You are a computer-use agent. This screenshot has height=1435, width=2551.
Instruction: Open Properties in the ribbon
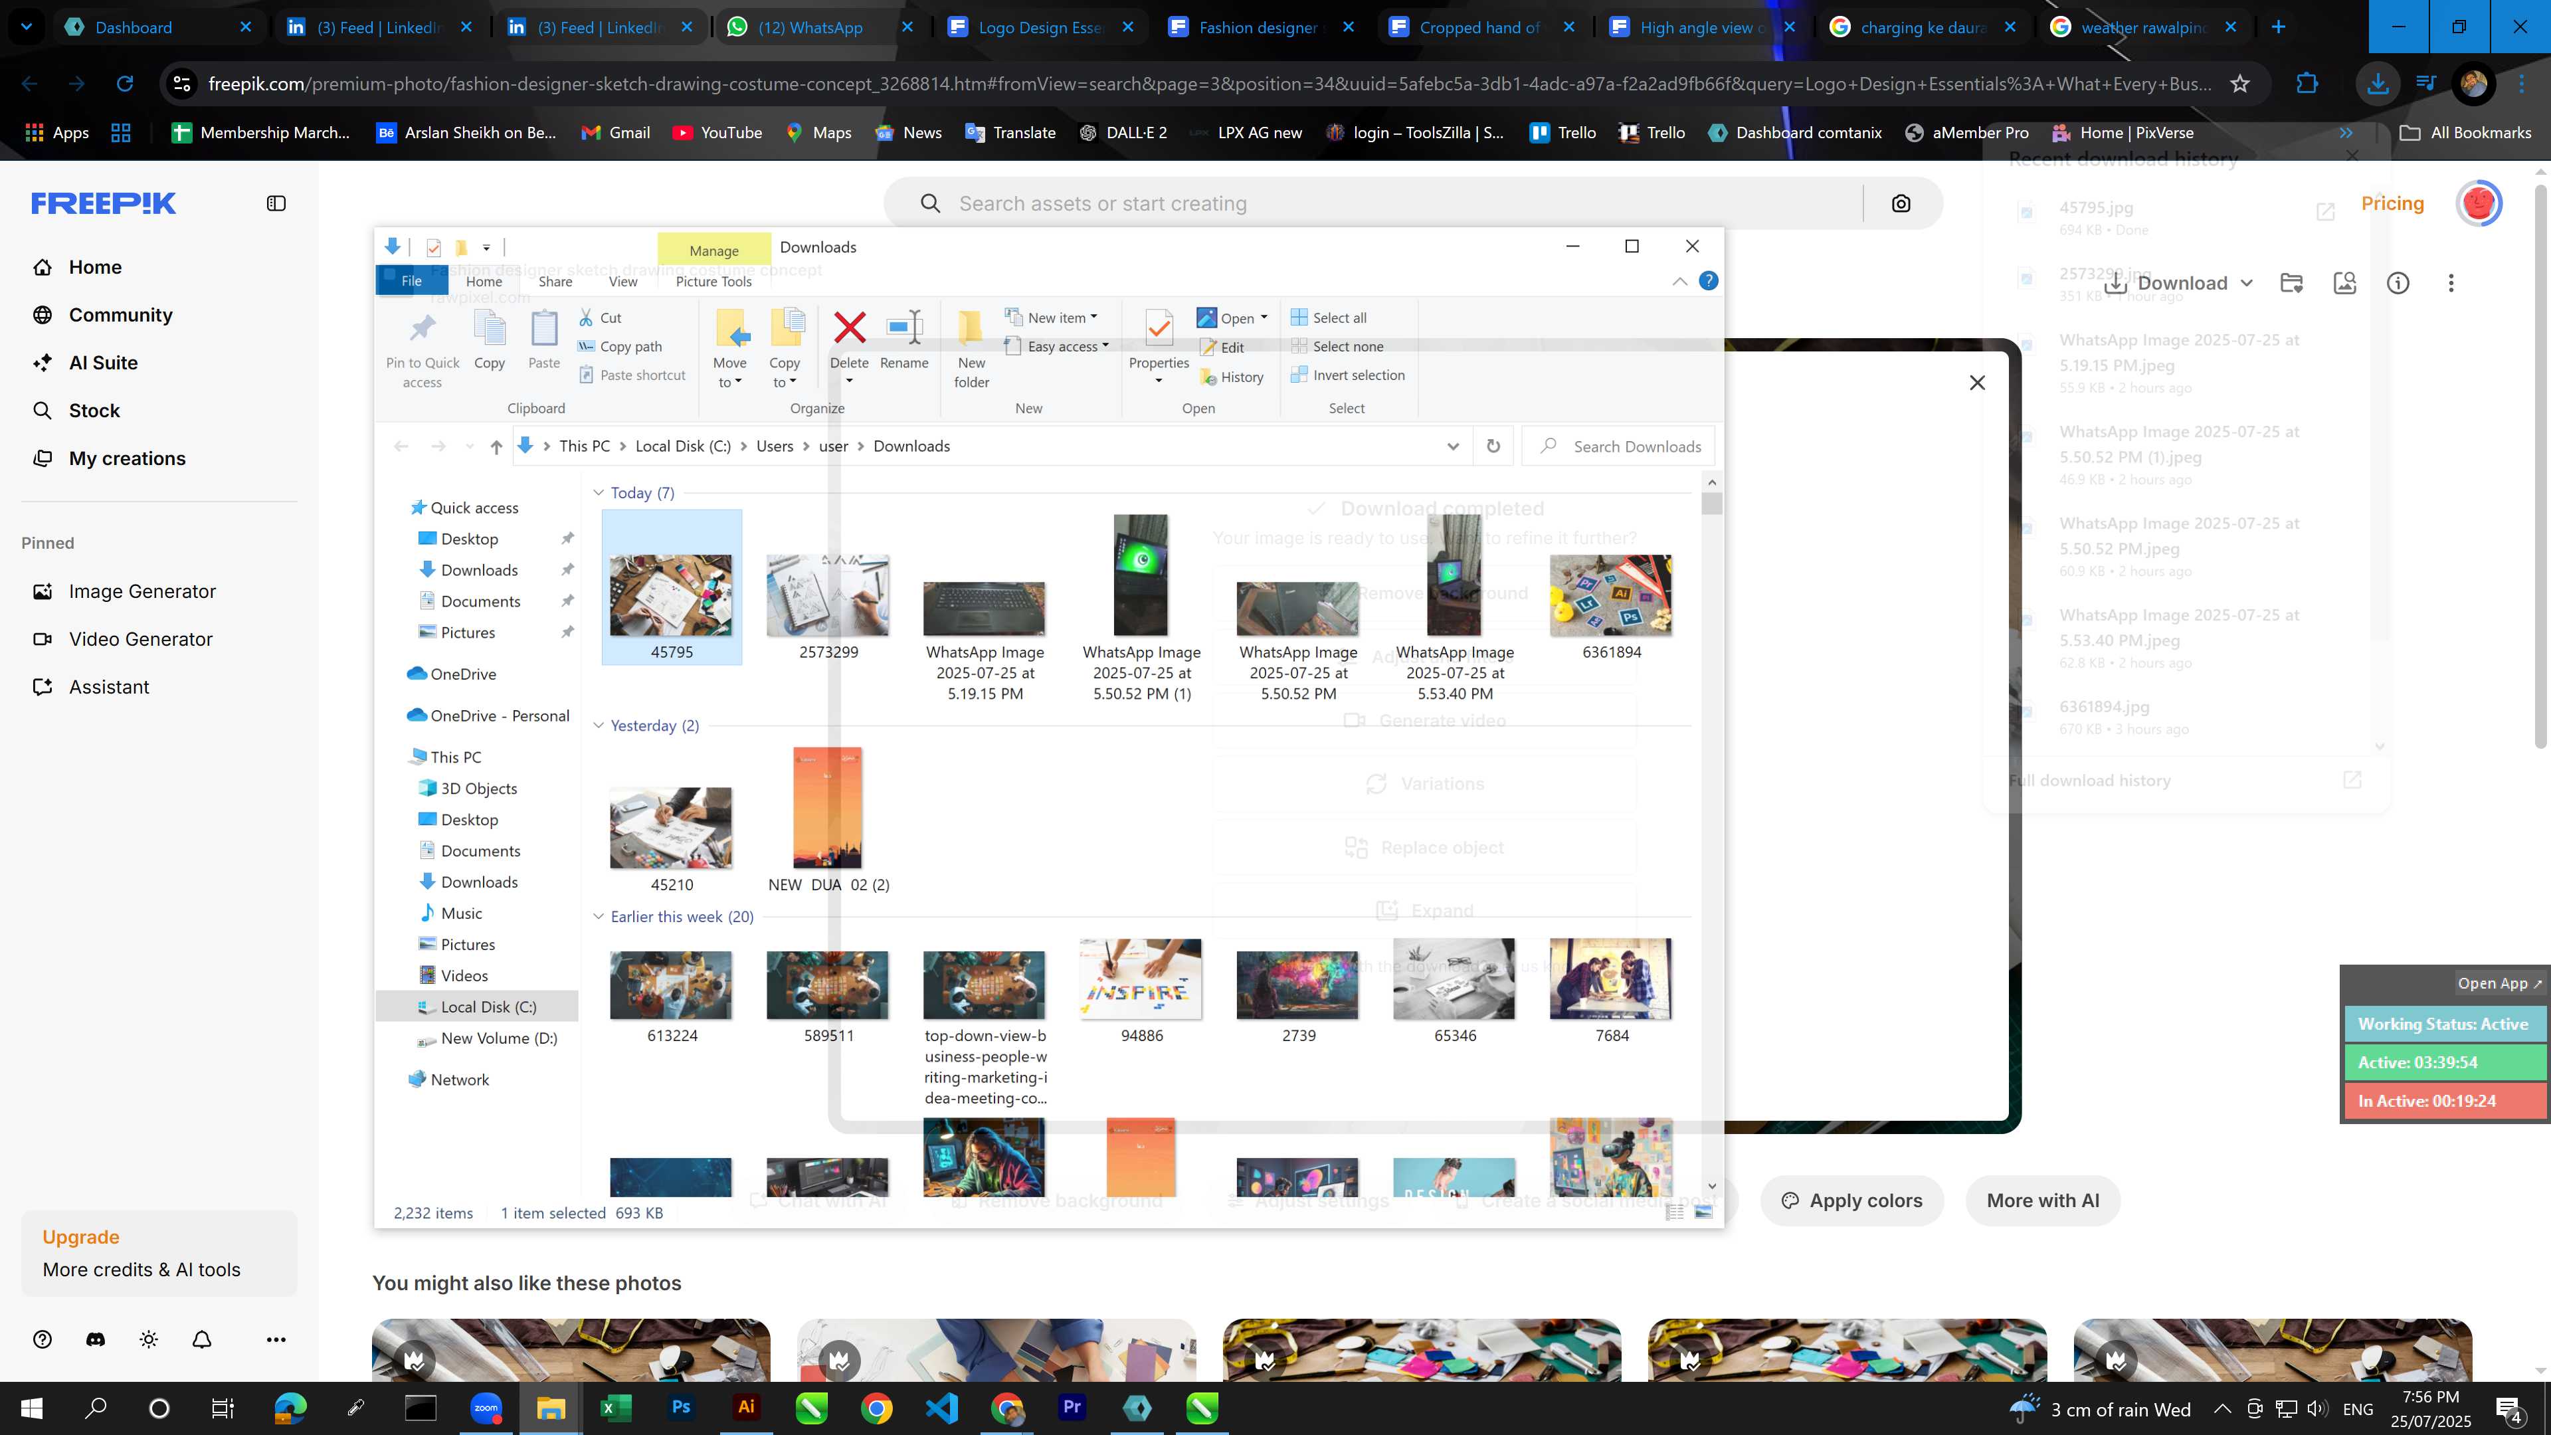pyautogui.click(x=1159, y=347)
